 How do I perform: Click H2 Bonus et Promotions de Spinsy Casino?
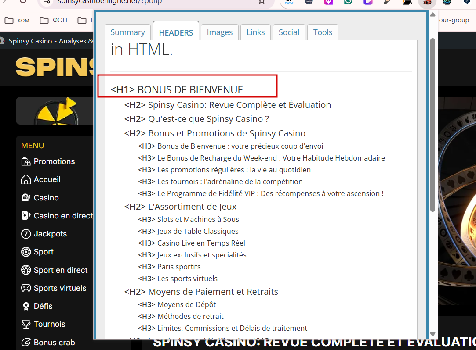pyautogui.click(x=215, y=133)
